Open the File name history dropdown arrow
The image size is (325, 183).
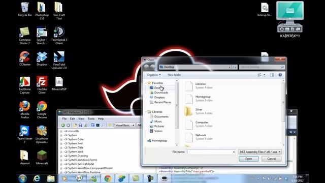pos(234,152)
